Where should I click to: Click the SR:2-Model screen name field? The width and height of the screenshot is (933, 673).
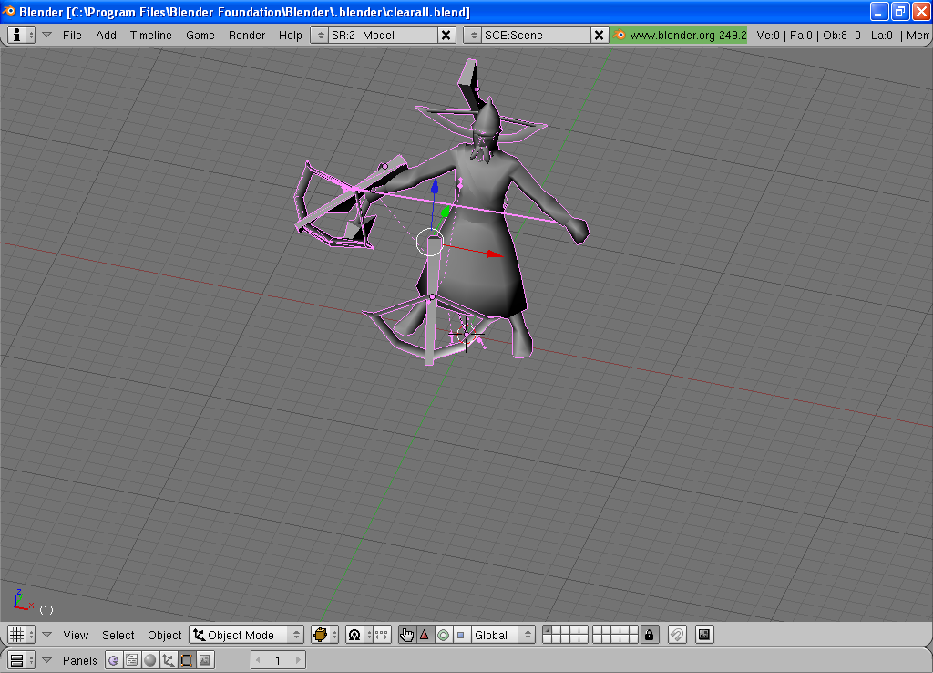tap(384, 36)
